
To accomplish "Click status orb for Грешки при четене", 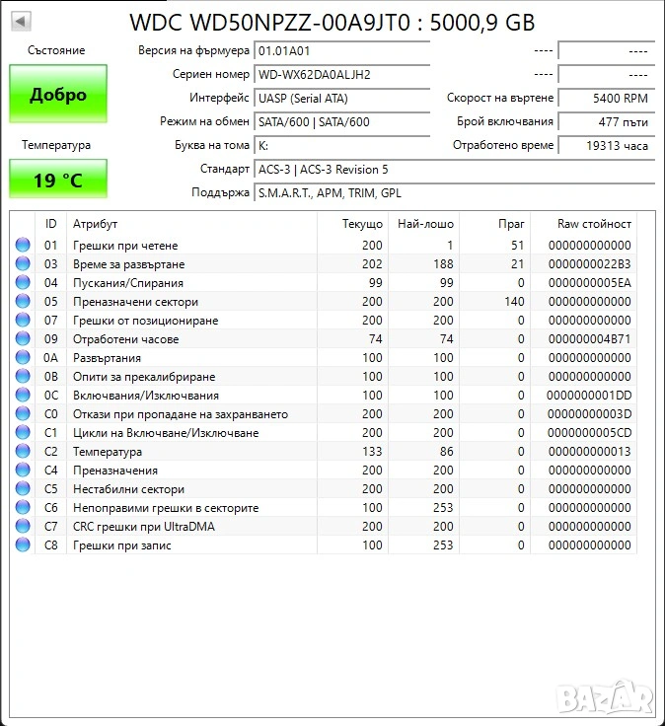I will (x=23, y=246).
